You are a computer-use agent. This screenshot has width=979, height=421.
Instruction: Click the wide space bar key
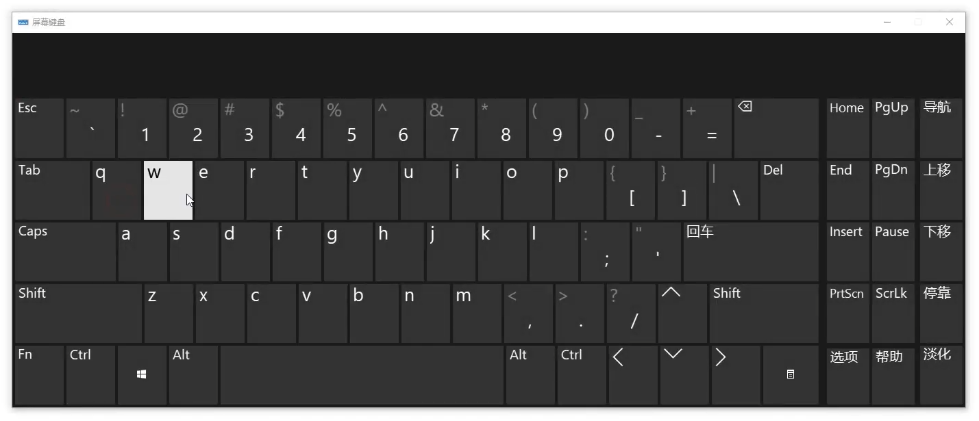(x=362, y=375)
